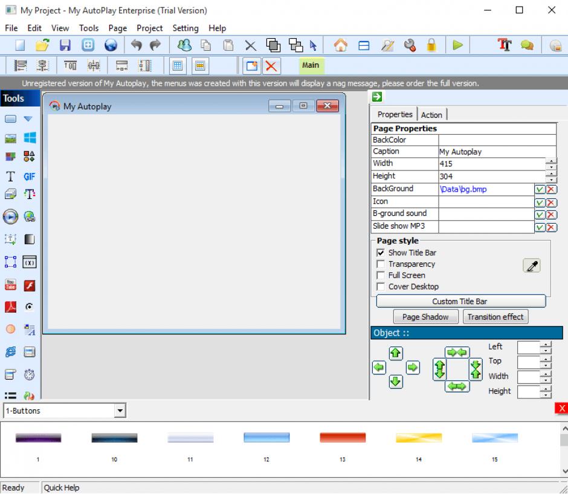Click the Transition effect button
Viewport: 568px width, 494px height.
495,317
